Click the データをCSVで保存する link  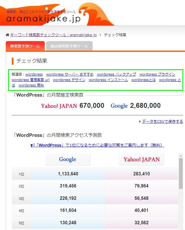click(x=162, y=121)
